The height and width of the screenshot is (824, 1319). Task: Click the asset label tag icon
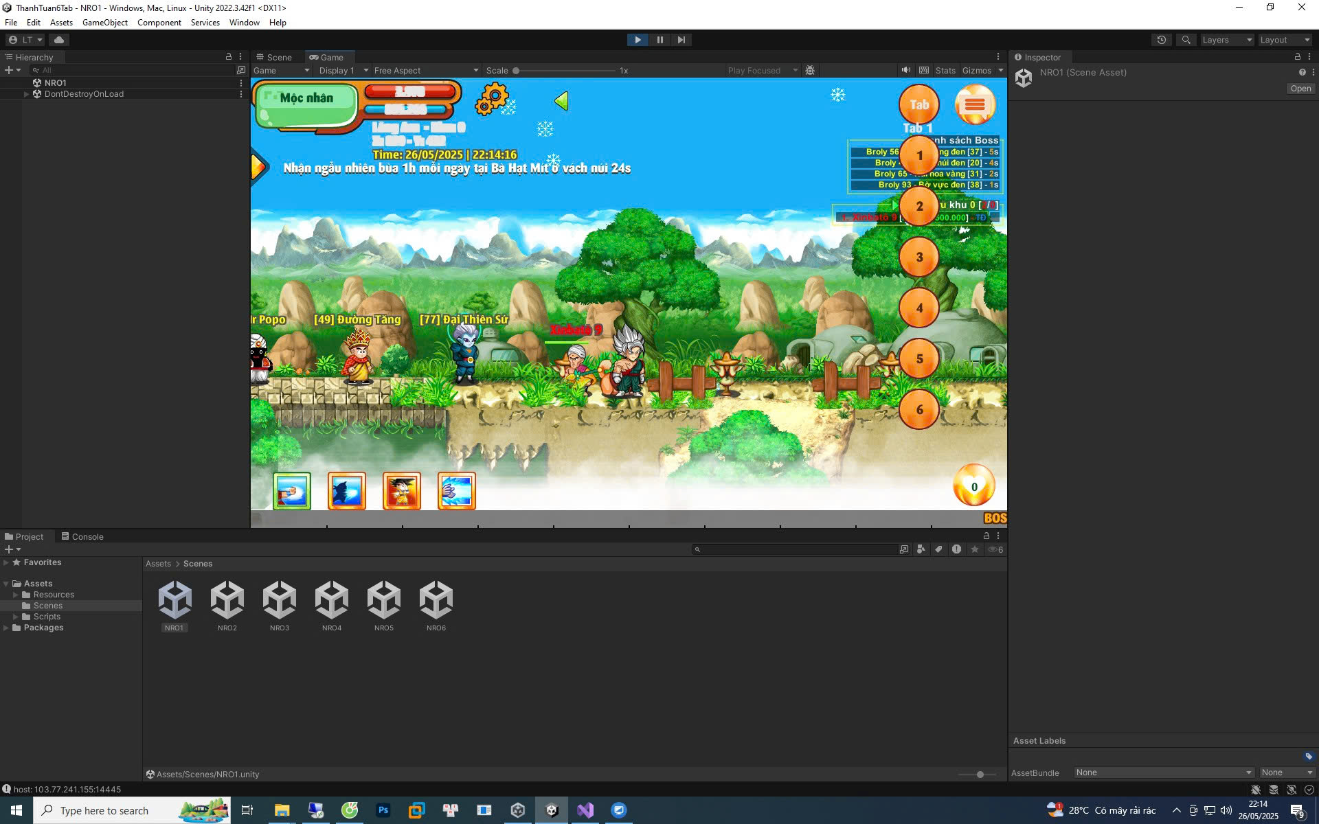tap(1309, 757)
